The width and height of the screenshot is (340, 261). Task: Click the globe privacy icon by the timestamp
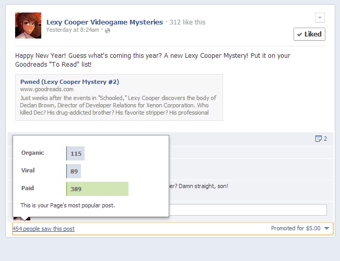(x=108, y=30)
